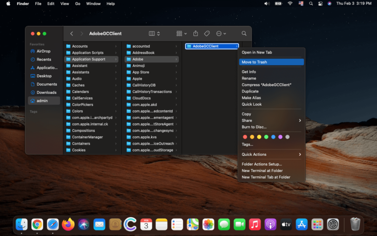The width and height of the screenshot is (377, 236).
Task: Click the Finder search magnifier
Action: pos(244,33)
